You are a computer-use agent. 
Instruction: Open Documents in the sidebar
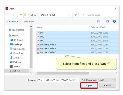17,49
